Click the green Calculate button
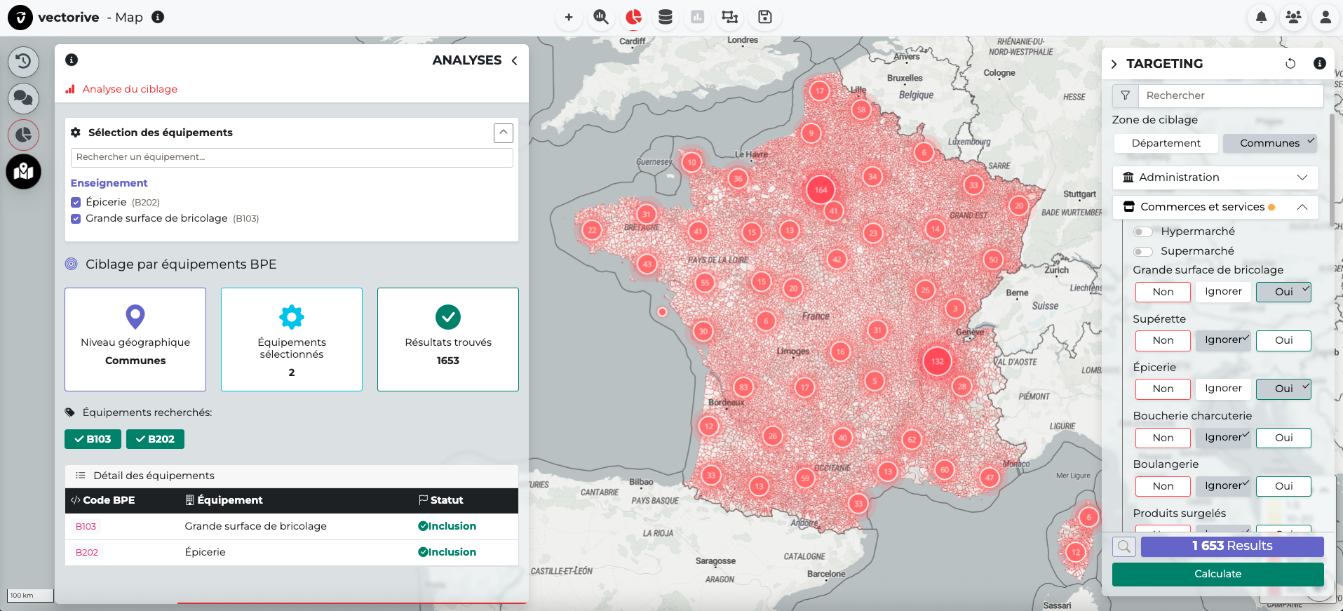Image resolution: width=1343 pixels, height=611 pixels. click(x=1217, y=574)
